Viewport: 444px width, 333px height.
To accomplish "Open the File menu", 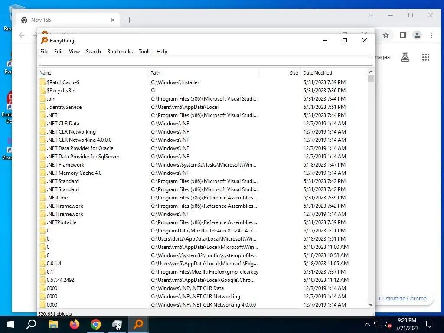I will pyautogui.click(x=44, y=52).
